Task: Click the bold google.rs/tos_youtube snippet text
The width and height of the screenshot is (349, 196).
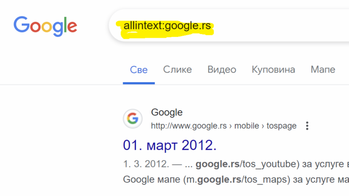Action: [x=246, y=164]
